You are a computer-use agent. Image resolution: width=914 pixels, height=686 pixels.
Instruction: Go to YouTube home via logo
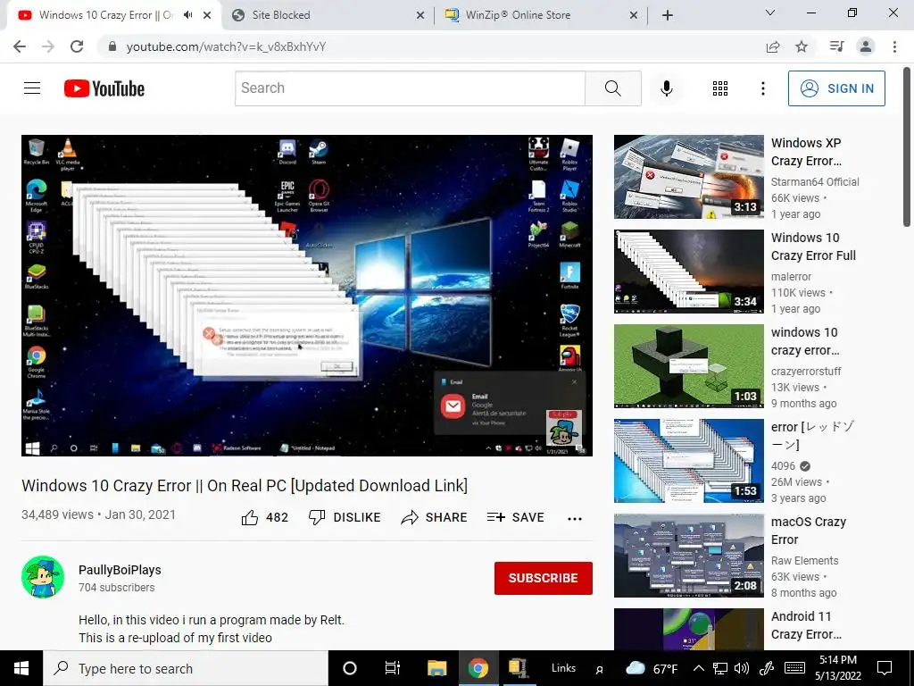[x=104, y=88]
